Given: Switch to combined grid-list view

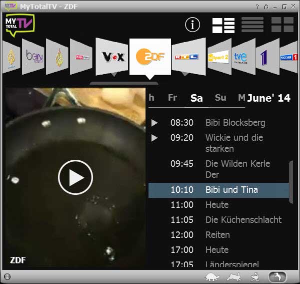Looking at the screenshot, I should click(223, 25).
